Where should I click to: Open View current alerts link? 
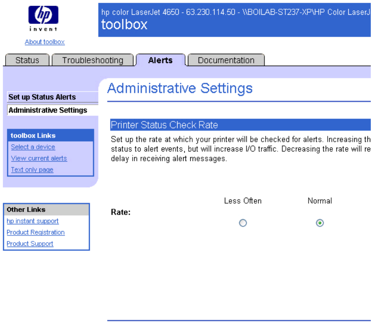click(39, 158)
